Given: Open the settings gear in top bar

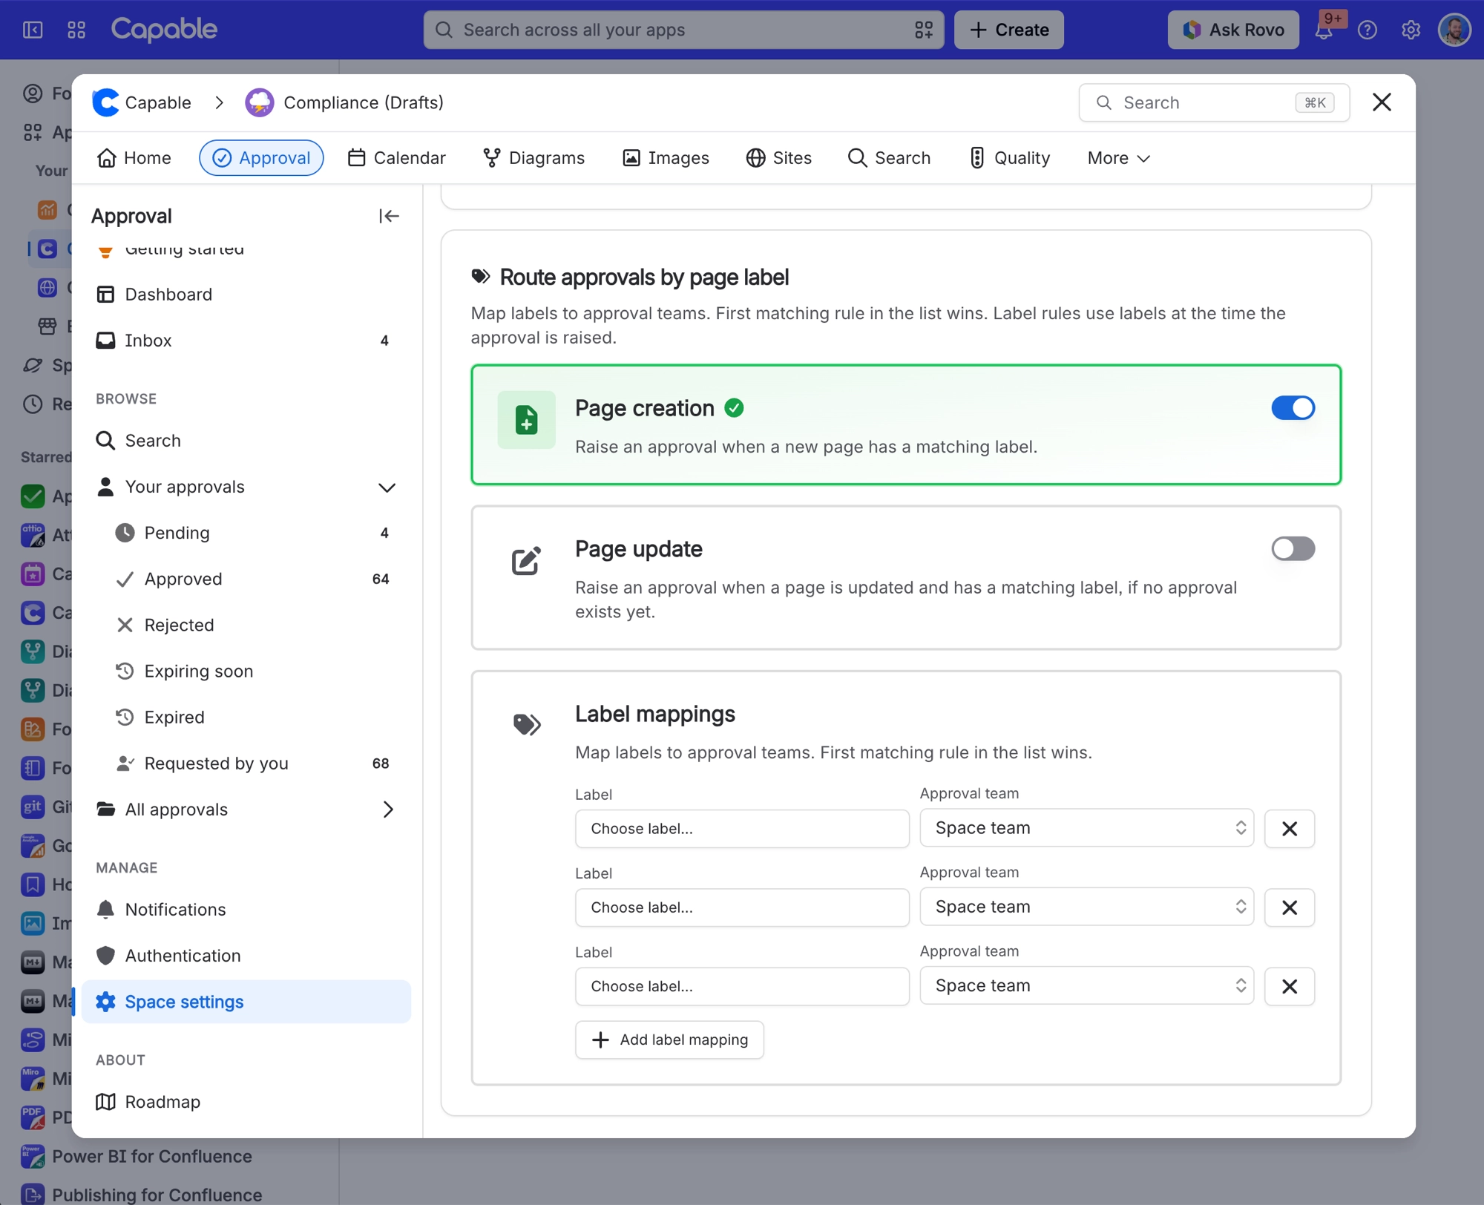Looking at the screenshot, I should coord(1411,30).
